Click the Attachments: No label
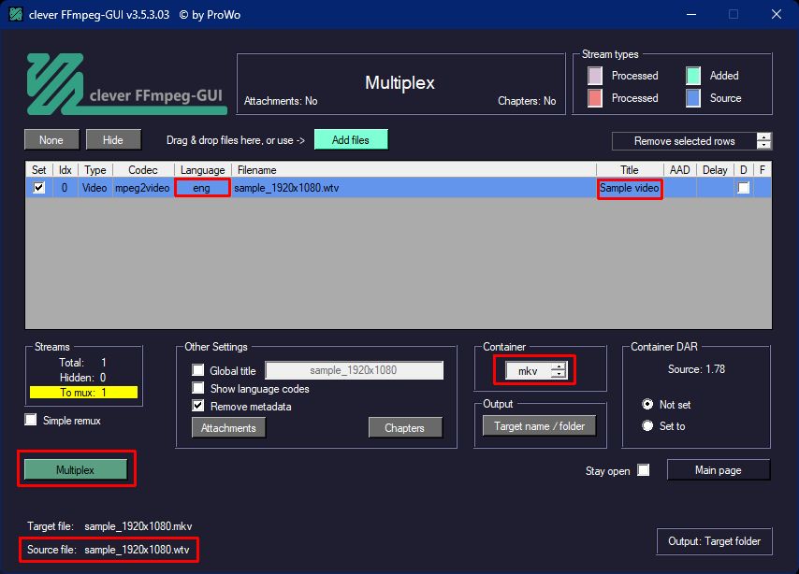799x574 pixels. (281, 101)
